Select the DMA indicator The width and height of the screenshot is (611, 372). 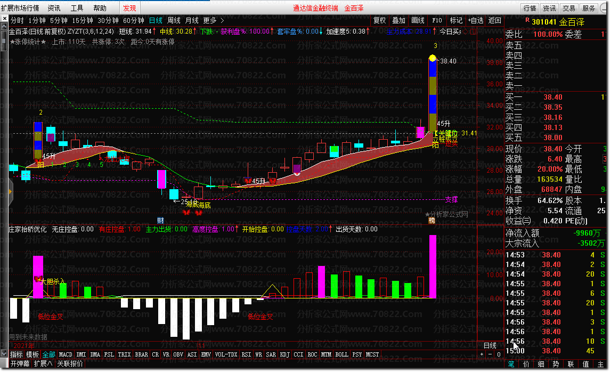point(95,354)
